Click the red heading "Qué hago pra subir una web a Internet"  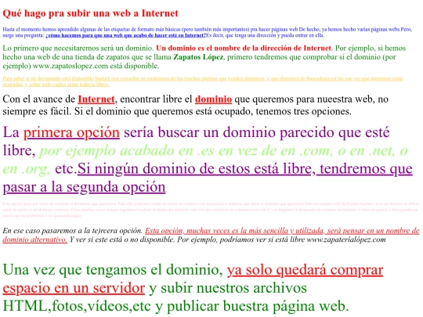[x=90, y=13]
